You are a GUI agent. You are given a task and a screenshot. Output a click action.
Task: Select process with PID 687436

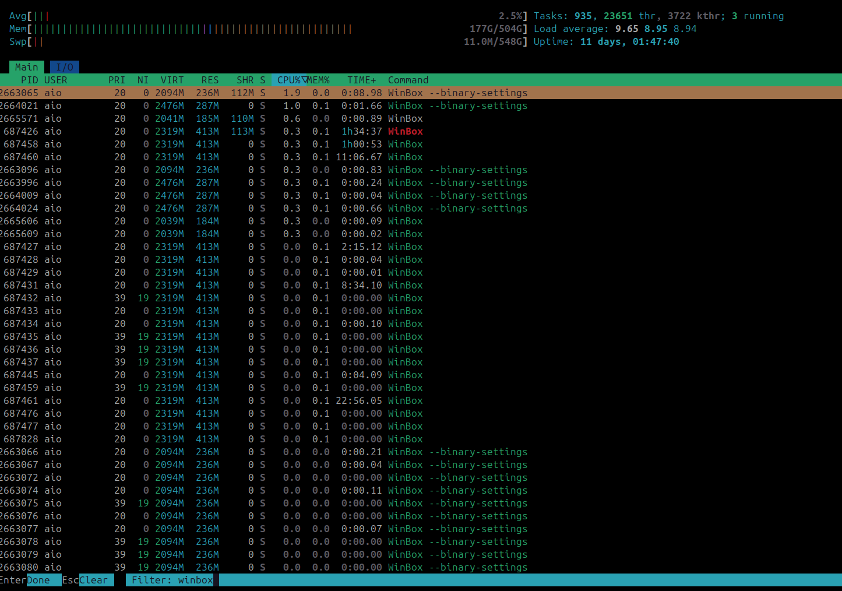[421, 349]
